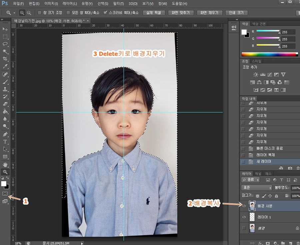Toggle Quick Mask mode icon
Image resolution: width=300 pixels, height=245 pixels.
tap(5, 193)
